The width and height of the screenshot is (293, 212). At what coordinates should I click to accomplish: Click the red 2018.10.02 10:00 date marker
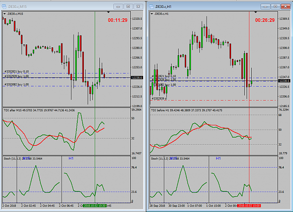point(249,205)
